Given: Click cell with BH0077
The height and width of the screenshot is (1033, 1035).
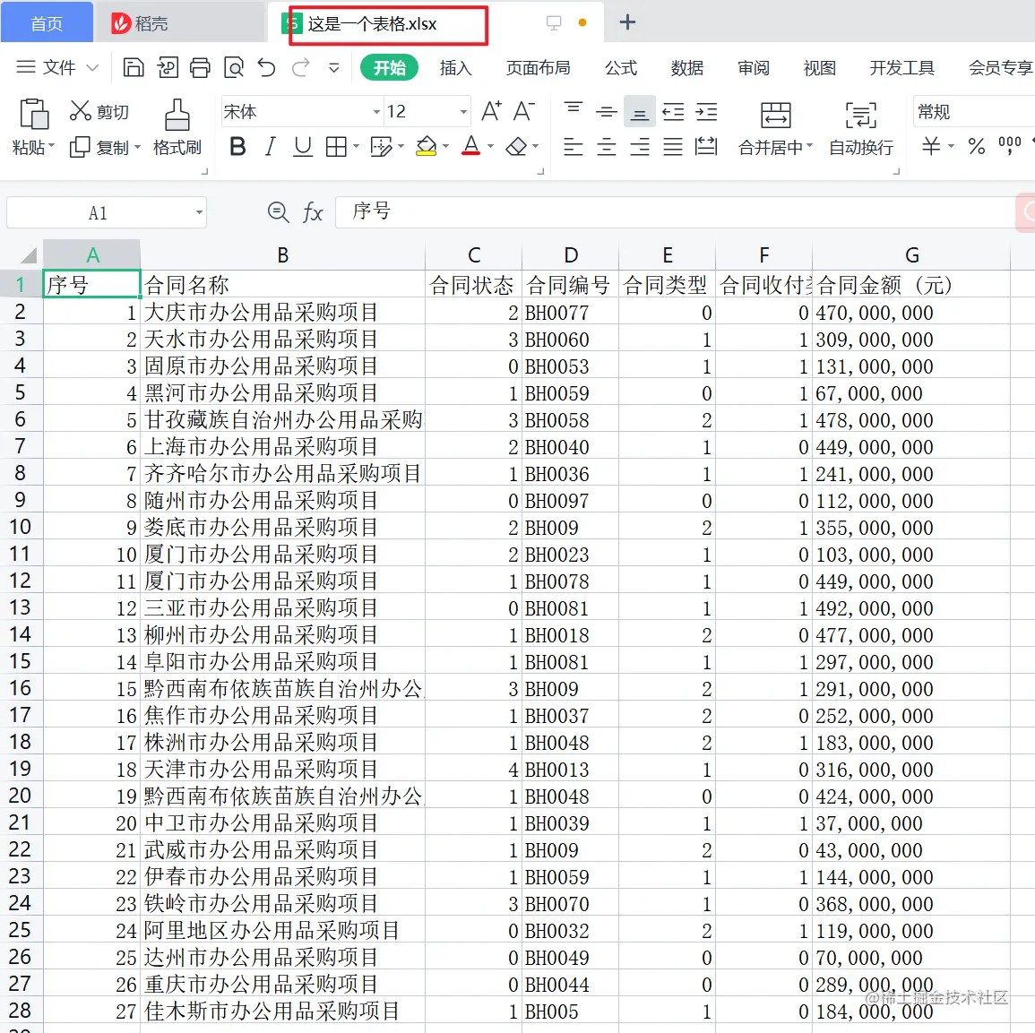Looking at the screenshot, I should (570, 312).
